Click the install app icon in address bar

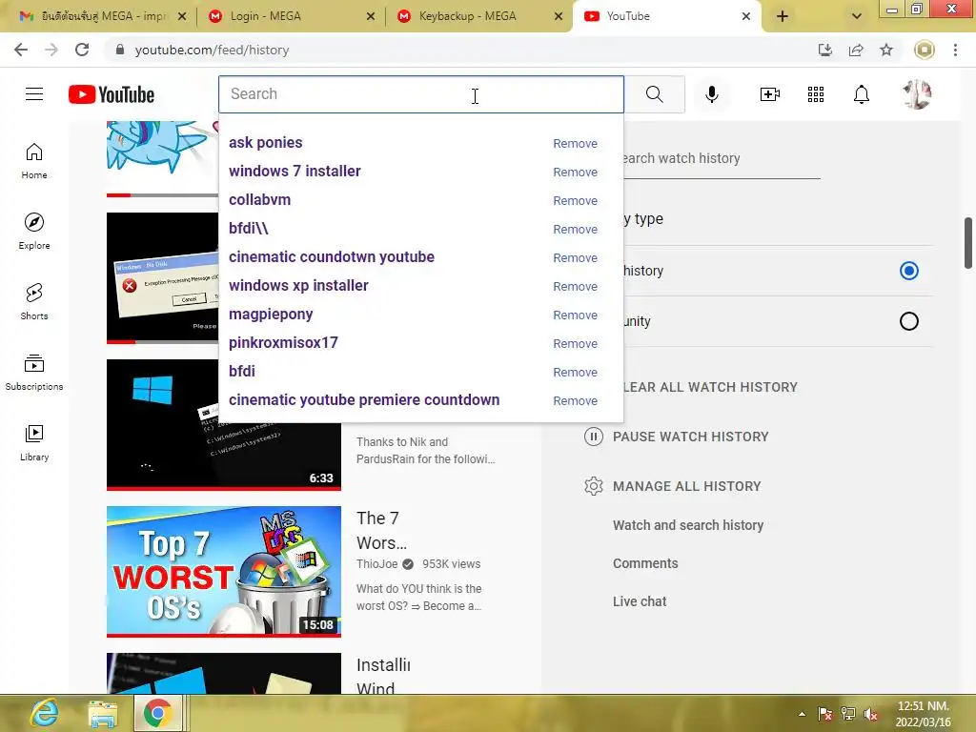[825, 50]
